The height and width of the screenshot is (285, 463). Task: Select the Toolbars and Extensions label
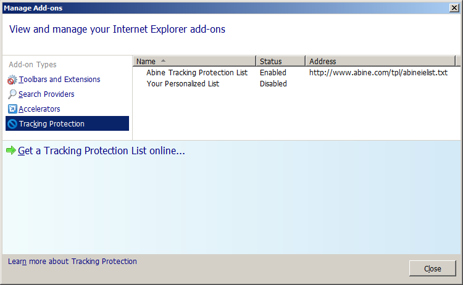59,80
